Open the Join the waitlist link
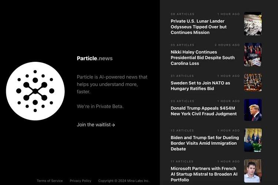The width and height of the screenshot is (278, 185). coord(94,125)
